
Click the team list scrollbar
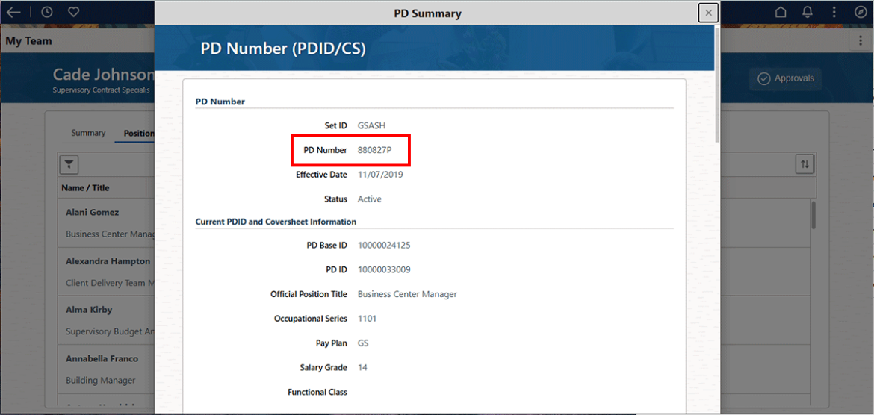point(813,216)
